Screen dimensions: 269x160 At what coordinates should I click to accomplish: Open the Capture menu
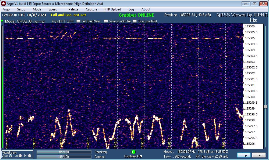91,9
